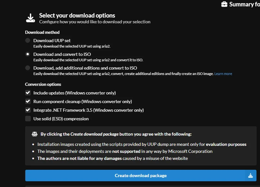Open the Learn more link
The image size is (260, 187).
[x=223, y=74]
